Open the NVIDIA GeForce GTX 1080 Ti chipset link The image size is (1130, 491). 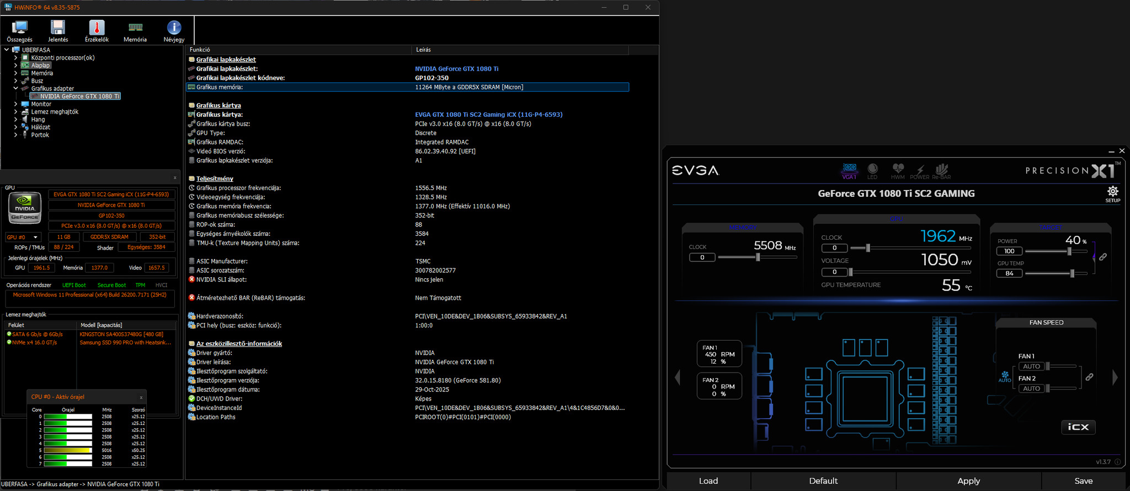(x=457, y=69)
